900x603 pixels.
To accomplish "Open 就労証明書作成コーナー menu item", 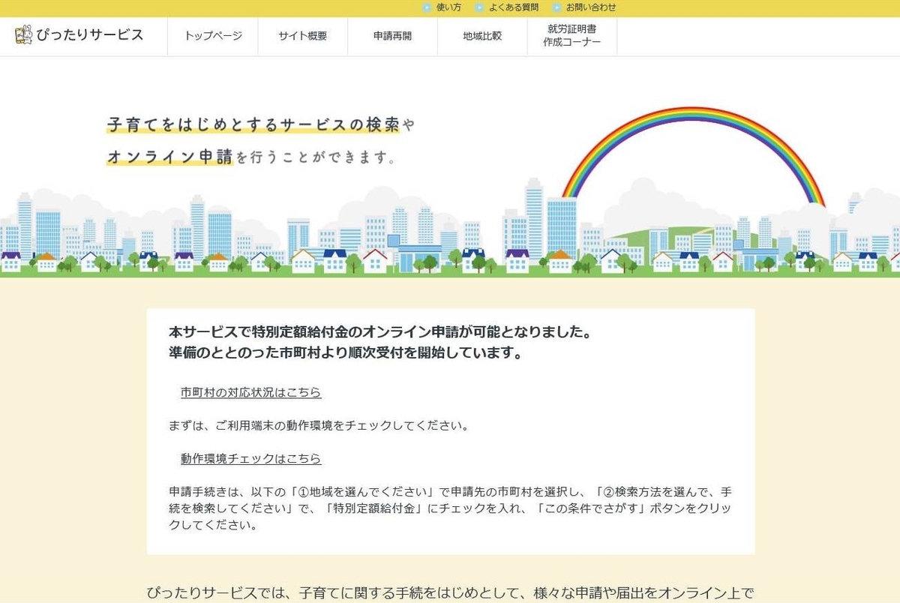I will (572, 36).
